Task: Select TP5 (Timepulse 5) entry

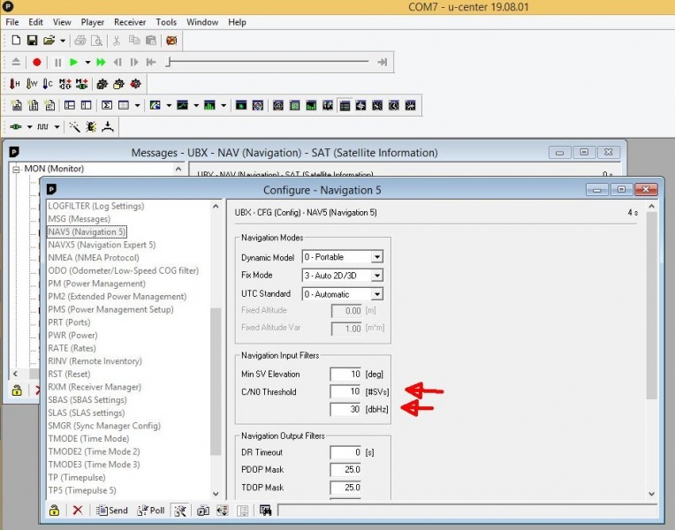Action: pyautogui.click(x=82, y=490)
